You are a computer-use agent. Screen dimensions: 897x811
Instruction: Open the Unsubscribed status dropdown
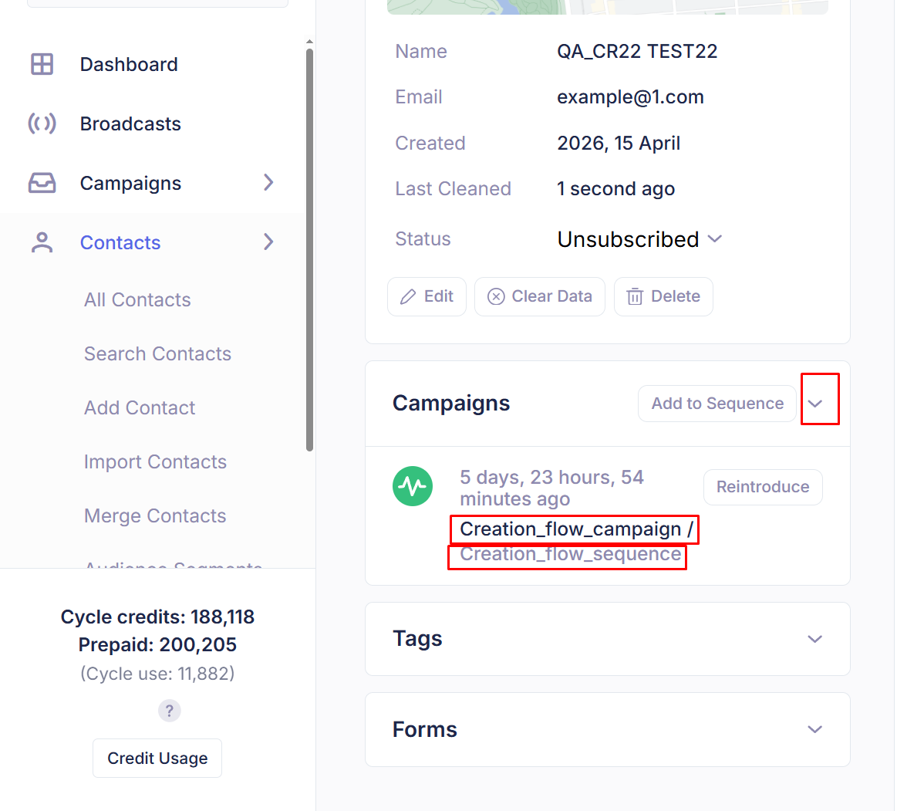(x=639, y=239)
